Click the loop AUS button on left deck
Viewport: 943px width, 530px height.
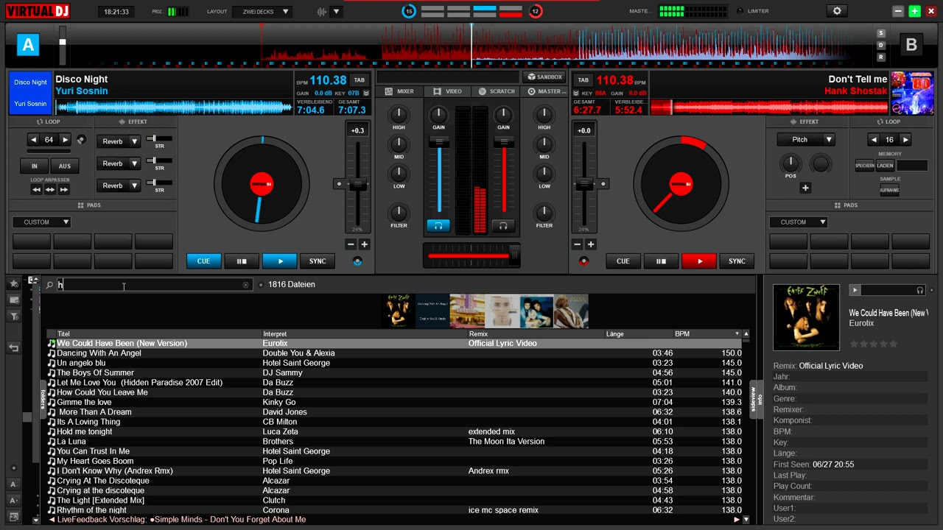(x=65, y=166)
